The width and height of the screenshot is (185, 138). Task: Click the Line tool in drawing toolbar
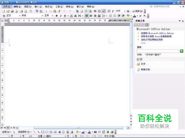pyautogui.click(x=34, y=132)
